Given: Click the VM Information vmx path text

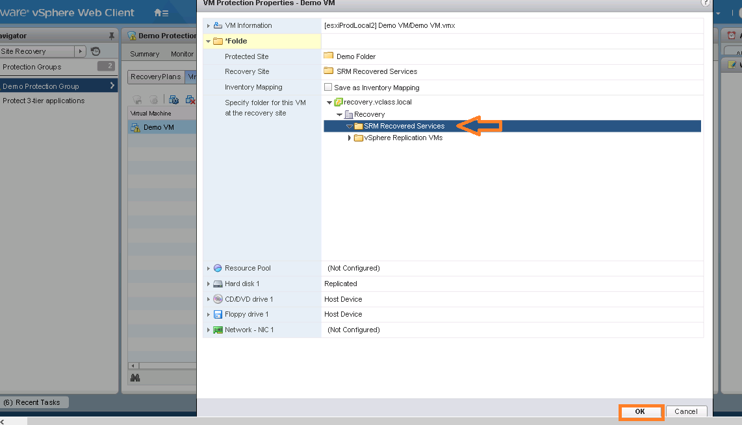Looking at the screenshot, I should click(x=389, y=25).
